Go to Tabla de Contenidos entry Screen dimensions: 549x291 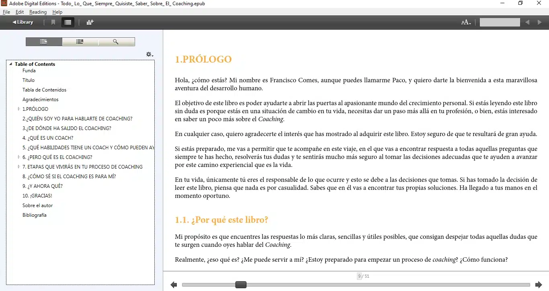(44, 90)
